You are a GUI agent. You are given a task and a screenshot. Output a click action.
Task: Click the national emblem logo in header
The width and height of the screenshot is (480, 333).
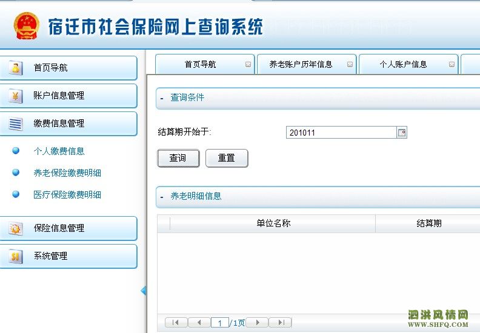coord(27,25)
